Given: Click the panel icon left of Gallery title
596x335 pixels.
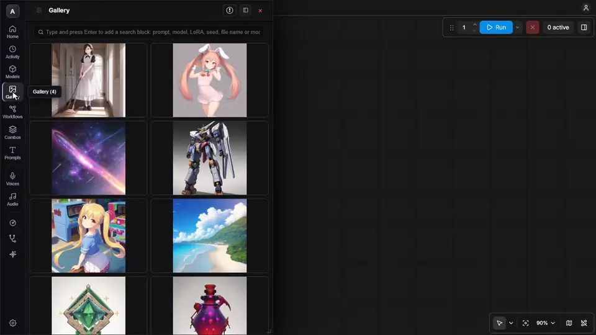Looking at the screenshot, I should tap(39, 11).
